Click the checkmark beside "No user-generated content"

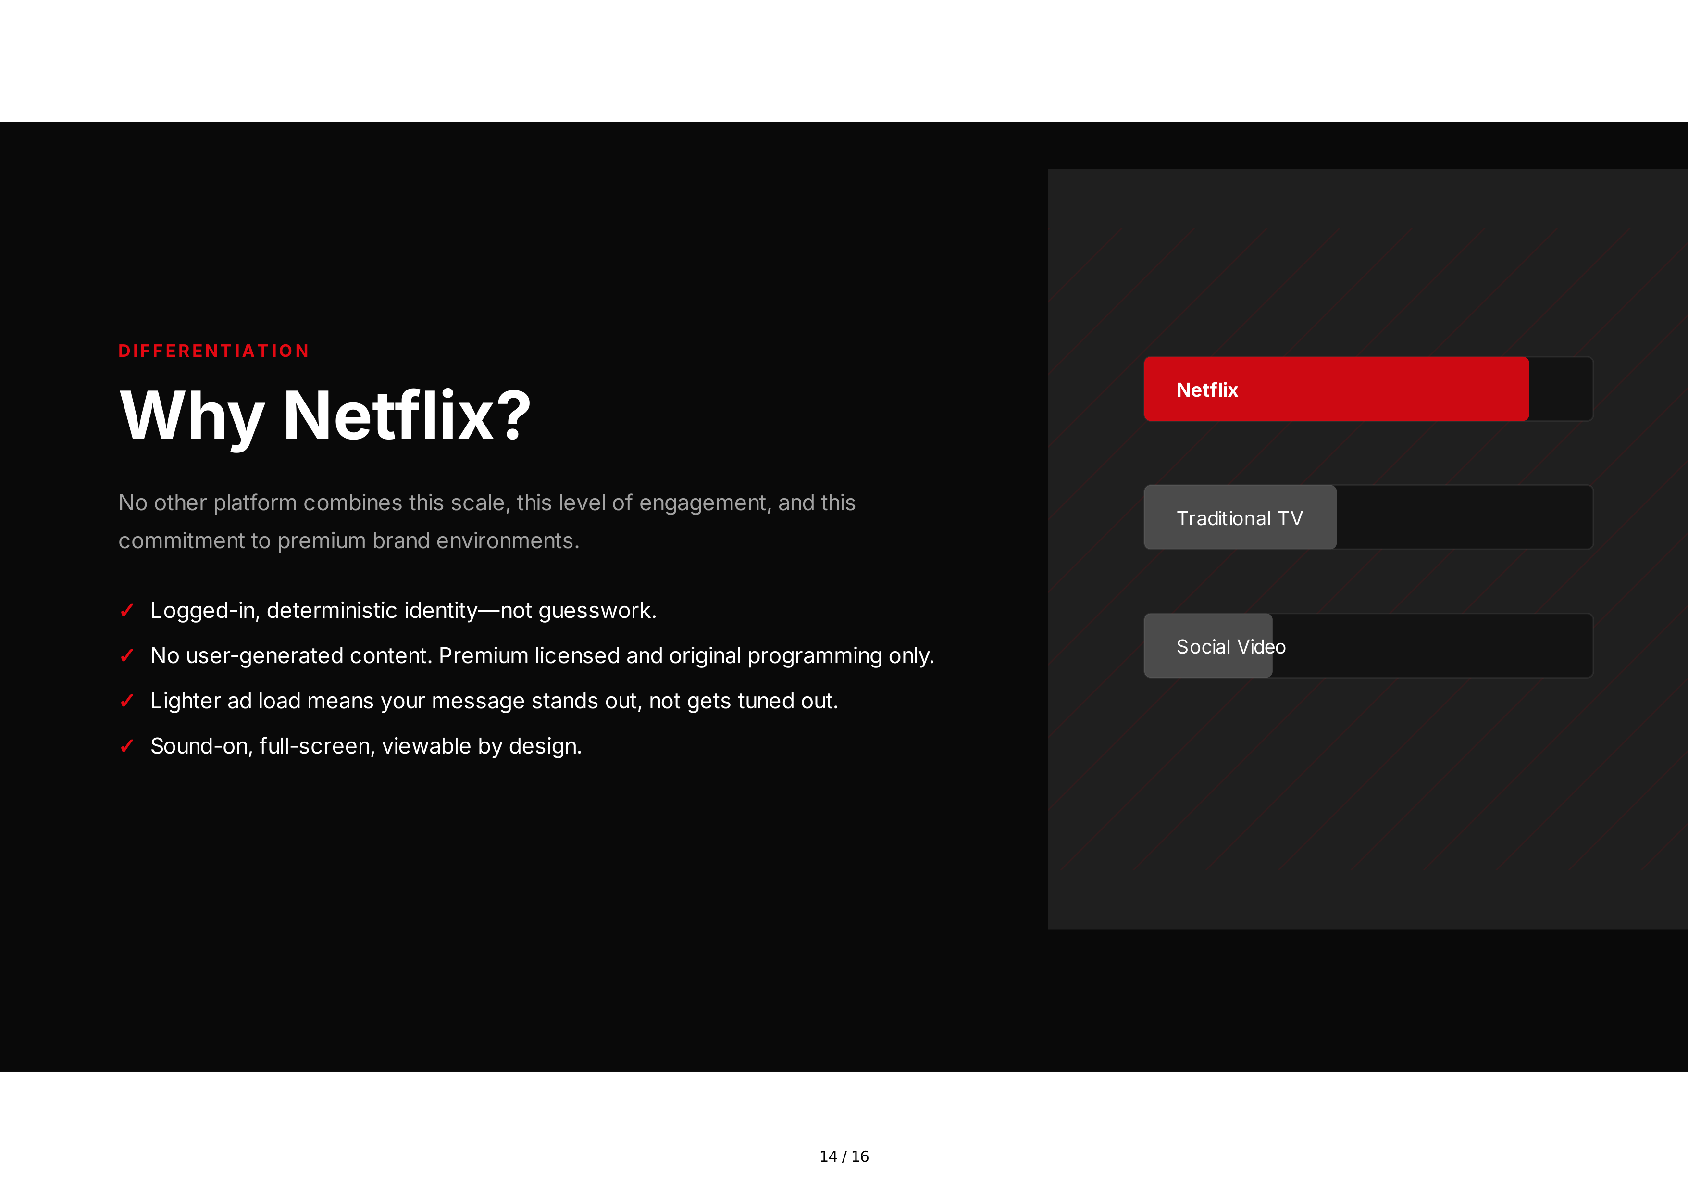(126, 655)
